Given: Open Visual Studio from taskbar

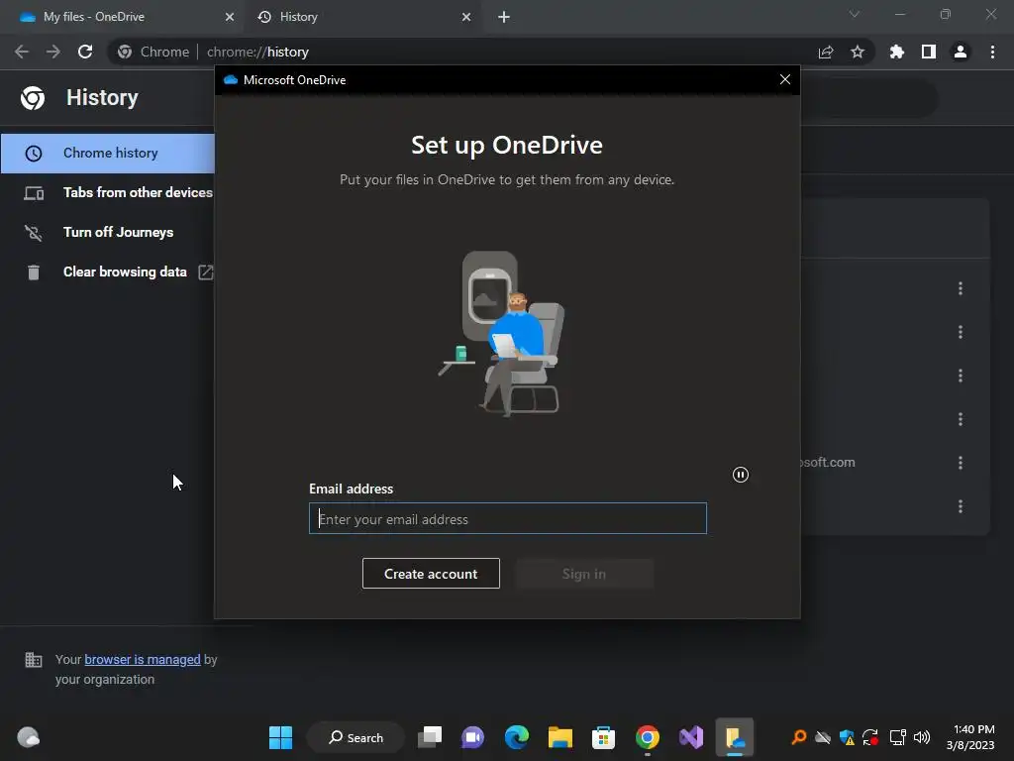Looking at the screenshot, I should point(690,737).
